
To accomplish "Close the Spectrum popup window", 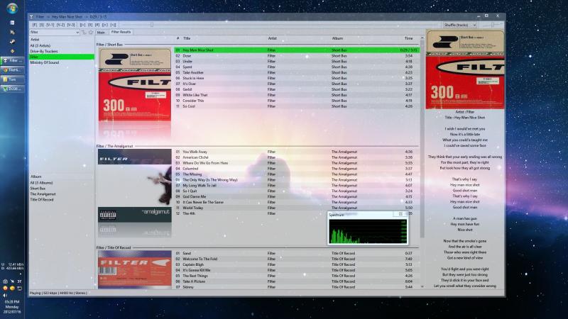I will click(x=400, y=214).
